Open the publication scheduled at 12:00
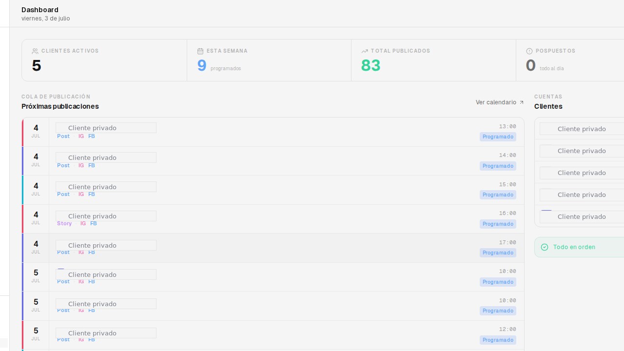624x351 pixels. coord(273,335)
